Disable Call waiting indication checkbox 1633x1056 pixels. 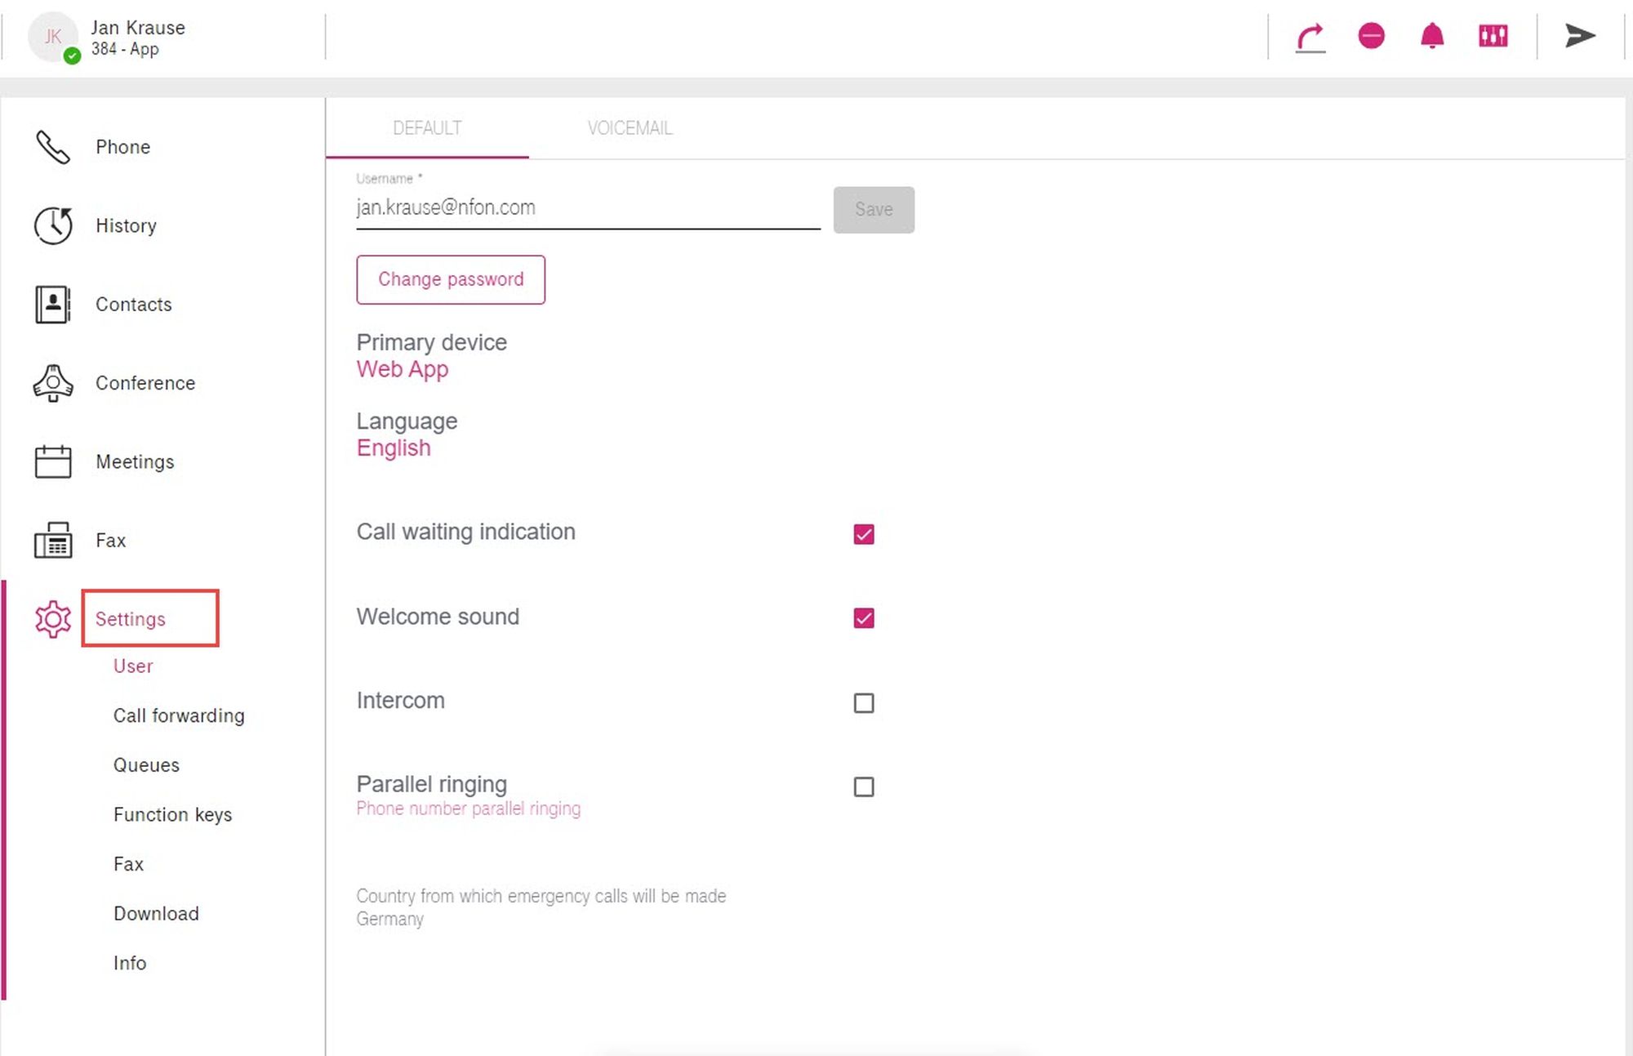click(864, 534)
